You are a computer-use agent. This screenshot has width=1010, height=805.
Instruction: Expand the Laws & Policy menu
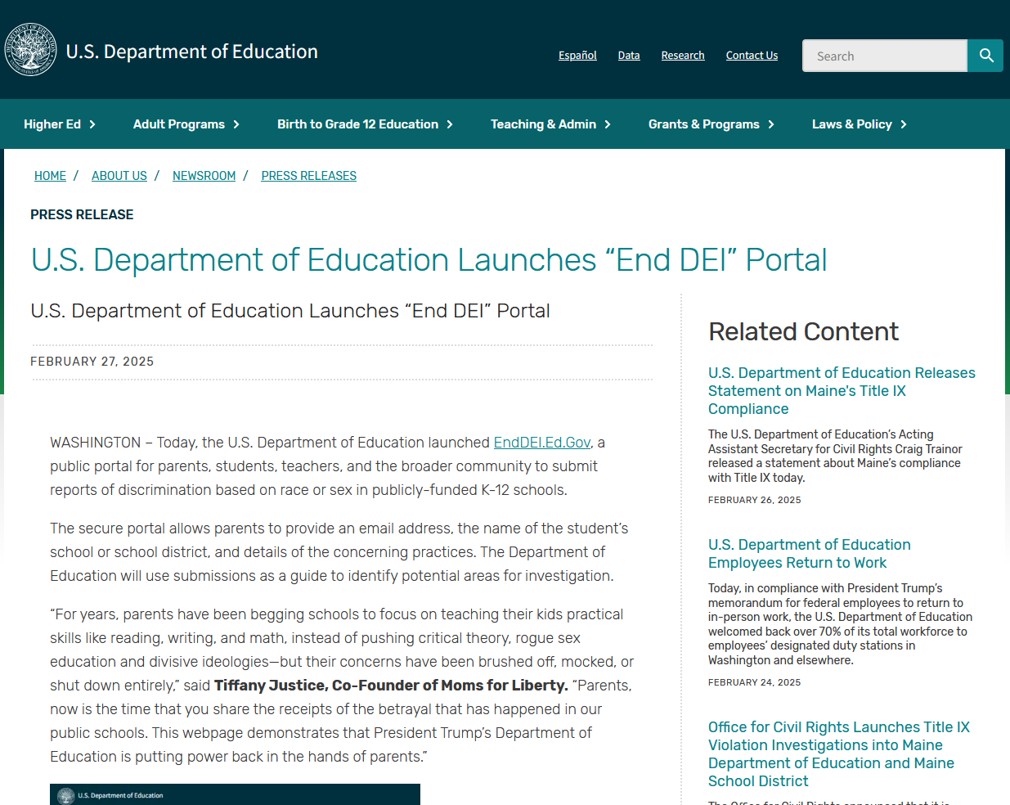[x=860, y=124]
